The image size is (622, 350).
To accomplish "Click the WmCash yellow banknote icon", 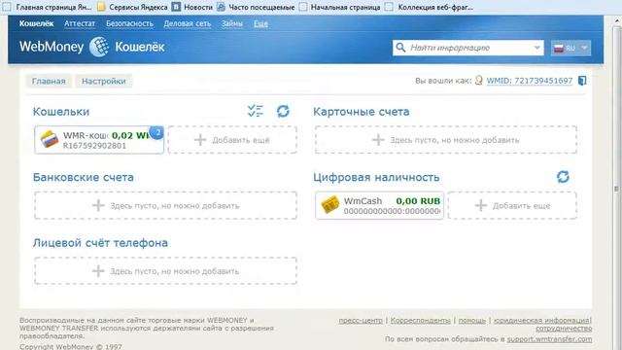I will pos(330,205).
